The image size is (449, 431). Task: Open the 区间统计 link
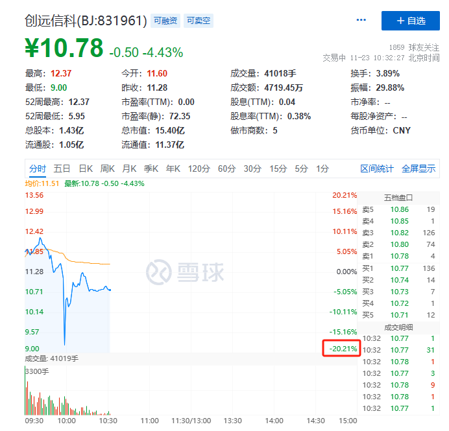pos(377,169)
